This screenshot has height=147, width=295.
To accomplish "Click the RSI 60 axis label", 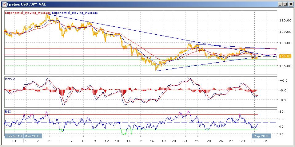I will click(x=281, y=119).
